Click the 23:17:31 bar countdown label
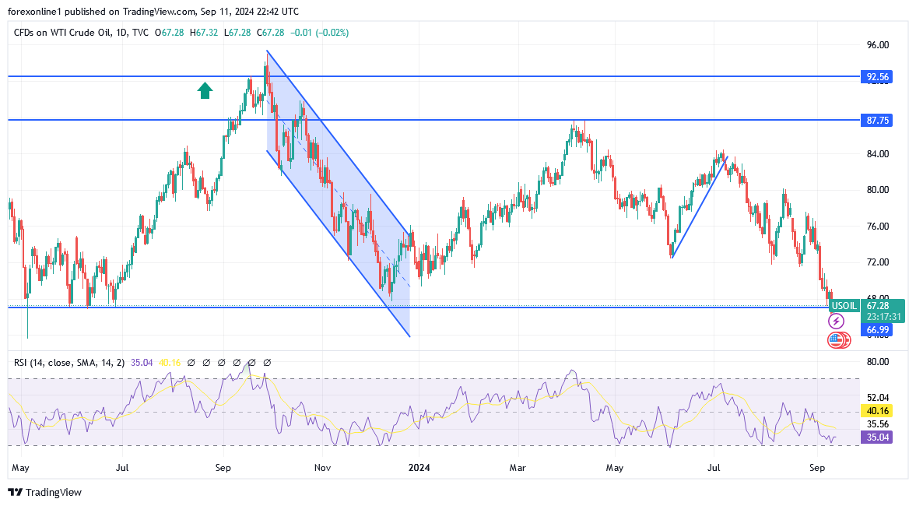The width and height of the screenshot is (916, 506). pyautogui.click(x=883, y=317)
